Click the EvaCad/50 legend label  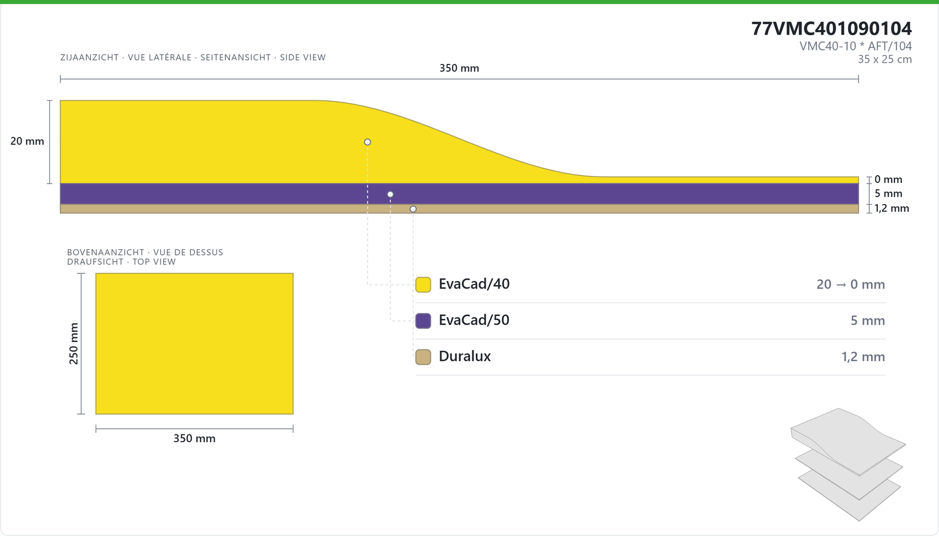coord(474,320)
